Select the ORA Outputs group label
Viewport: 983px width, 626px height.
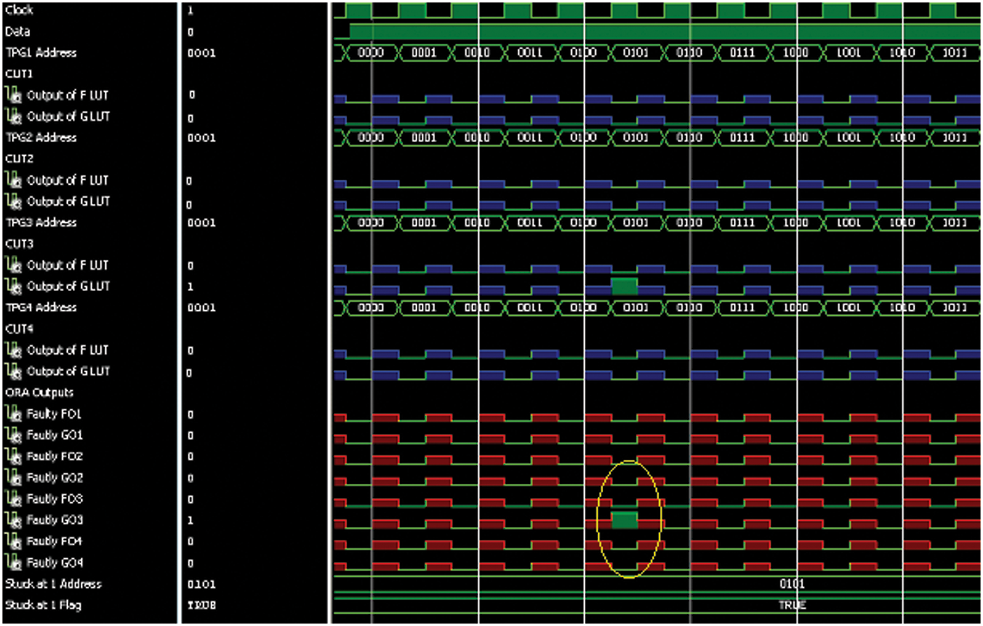(39, 393)
